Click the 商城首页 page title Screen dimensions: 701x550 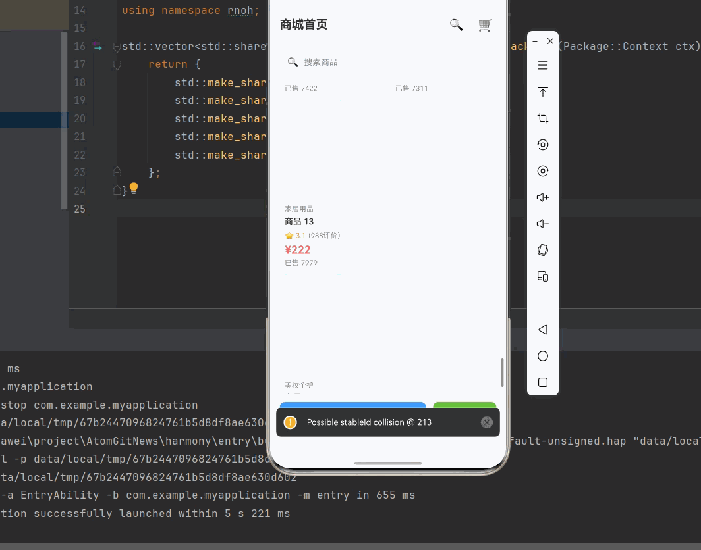point(304,24)
